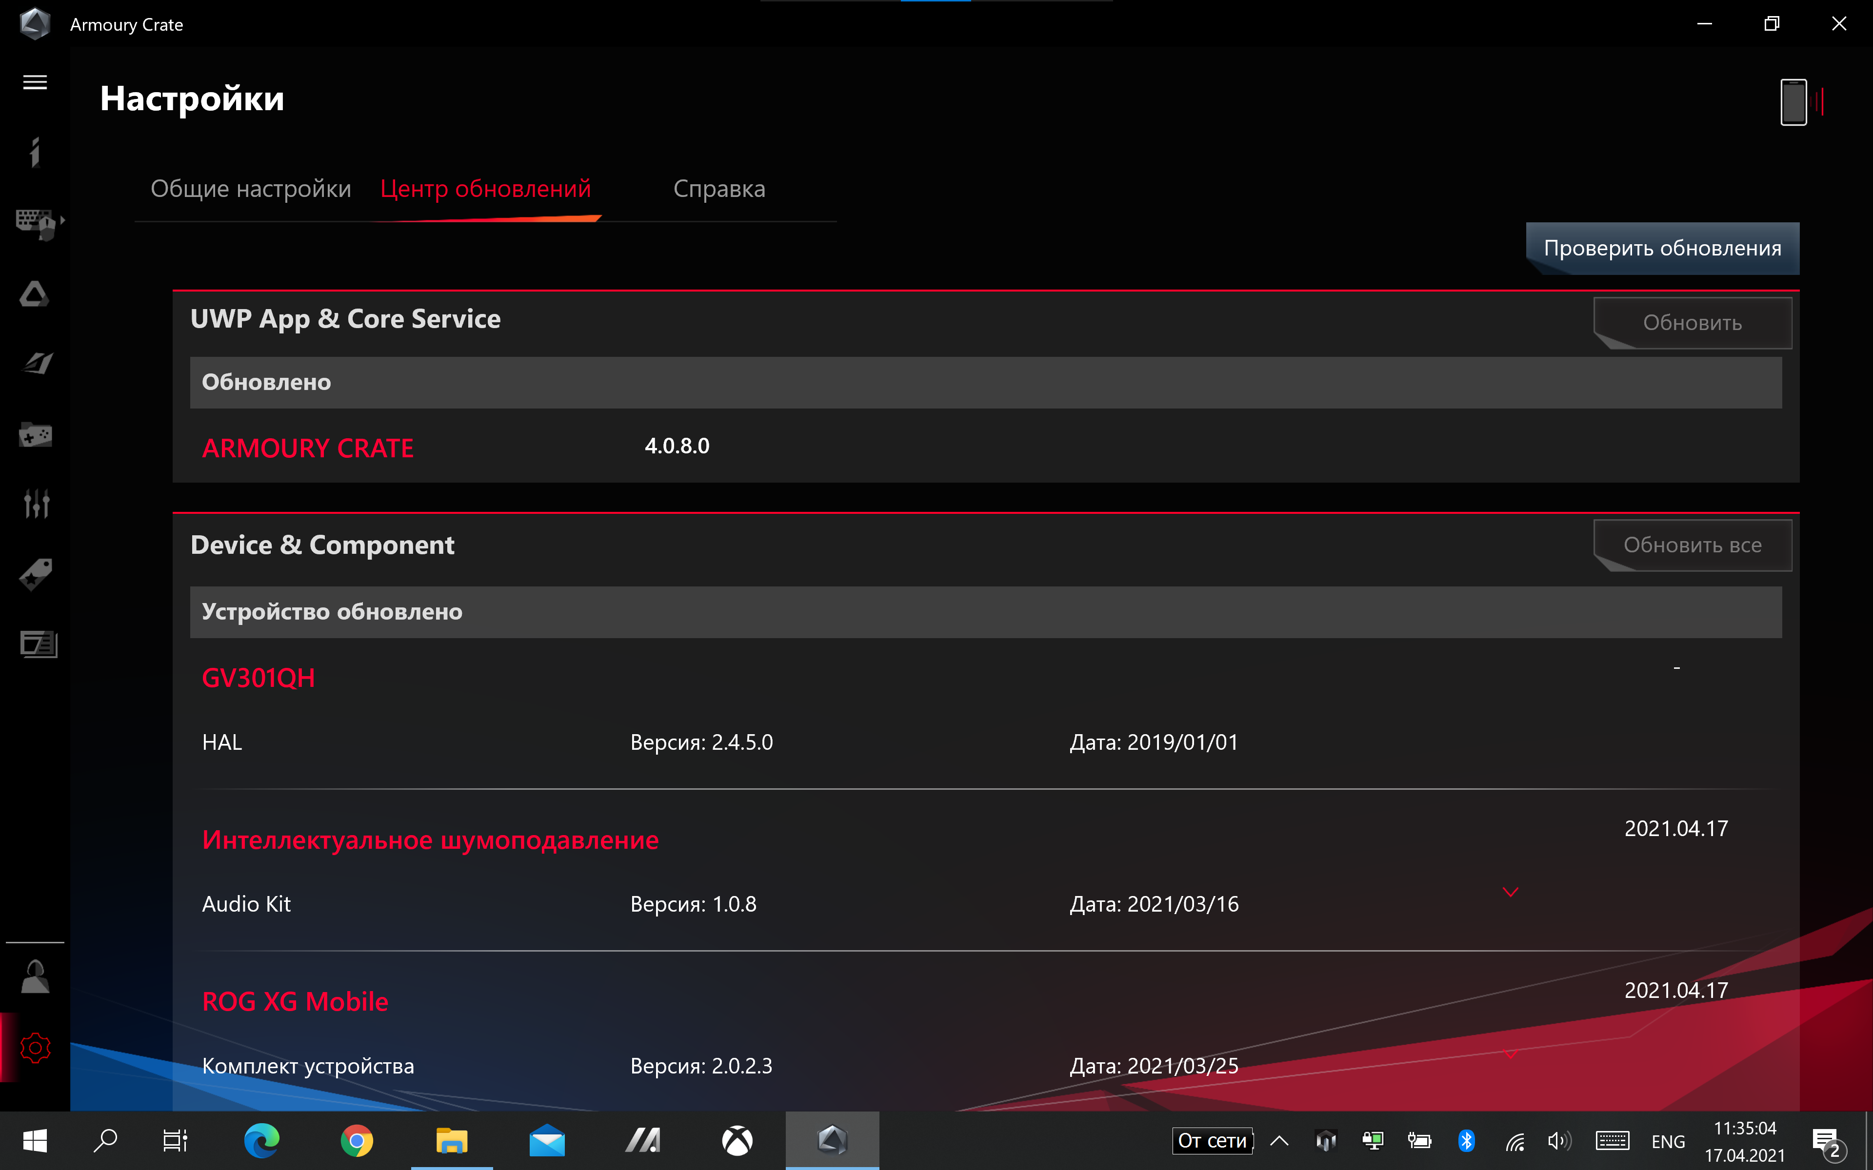The image size is (1873, 1170).
Task: Click Дата: 2021/03/25 text
Action: pyautogui.click(x=1153, y=1066)
